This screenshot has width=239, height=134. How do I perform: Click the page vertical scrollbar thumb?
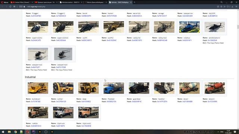click(238, 27)
